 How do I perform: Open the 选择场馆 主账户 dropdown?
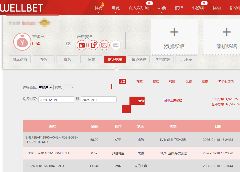click(x=46, y=87)
